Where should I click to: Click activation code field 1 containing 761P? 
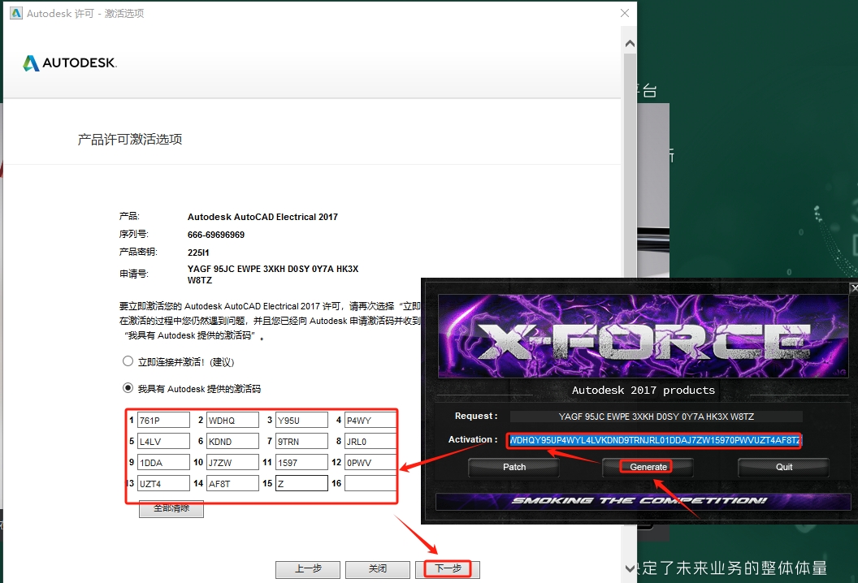[163, 421]
